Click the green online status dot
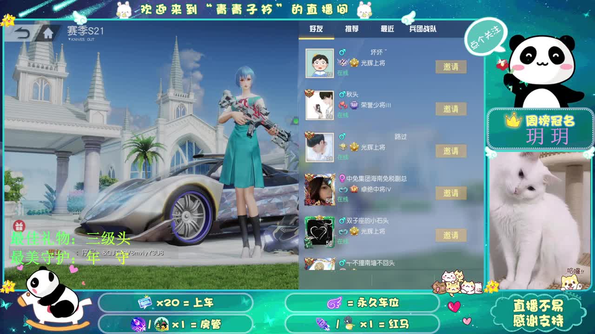Viewport: 595px width, 334px height. (x=295, y=122)
